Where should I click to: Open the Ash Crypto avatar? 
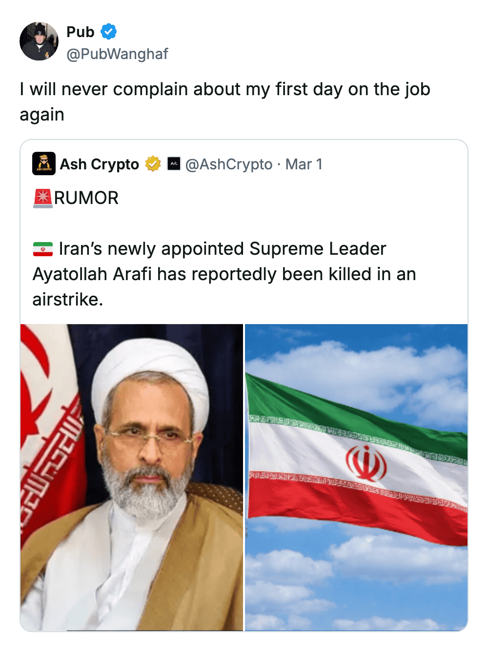coord(44,164)
